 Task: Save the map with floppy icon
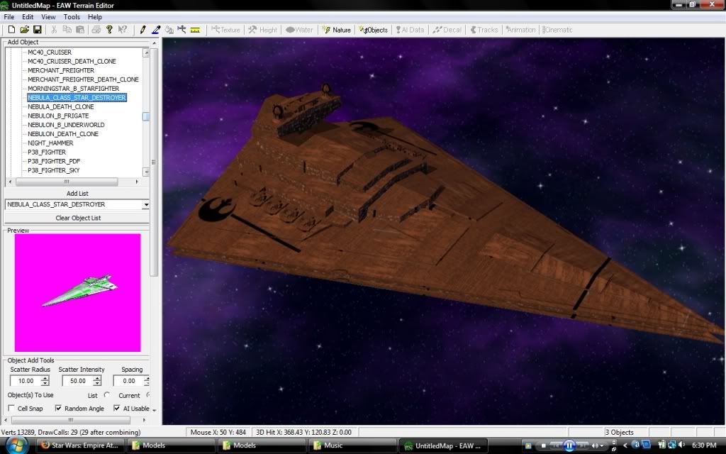(x=38, y=30)
